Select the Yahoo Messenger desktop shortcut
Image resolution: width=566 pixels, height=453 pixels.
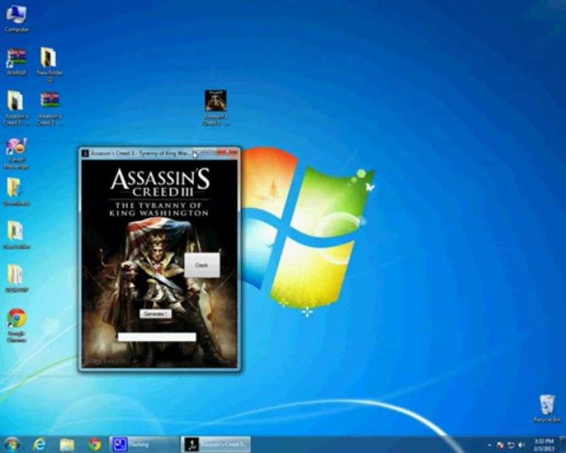tap(16, 153)
